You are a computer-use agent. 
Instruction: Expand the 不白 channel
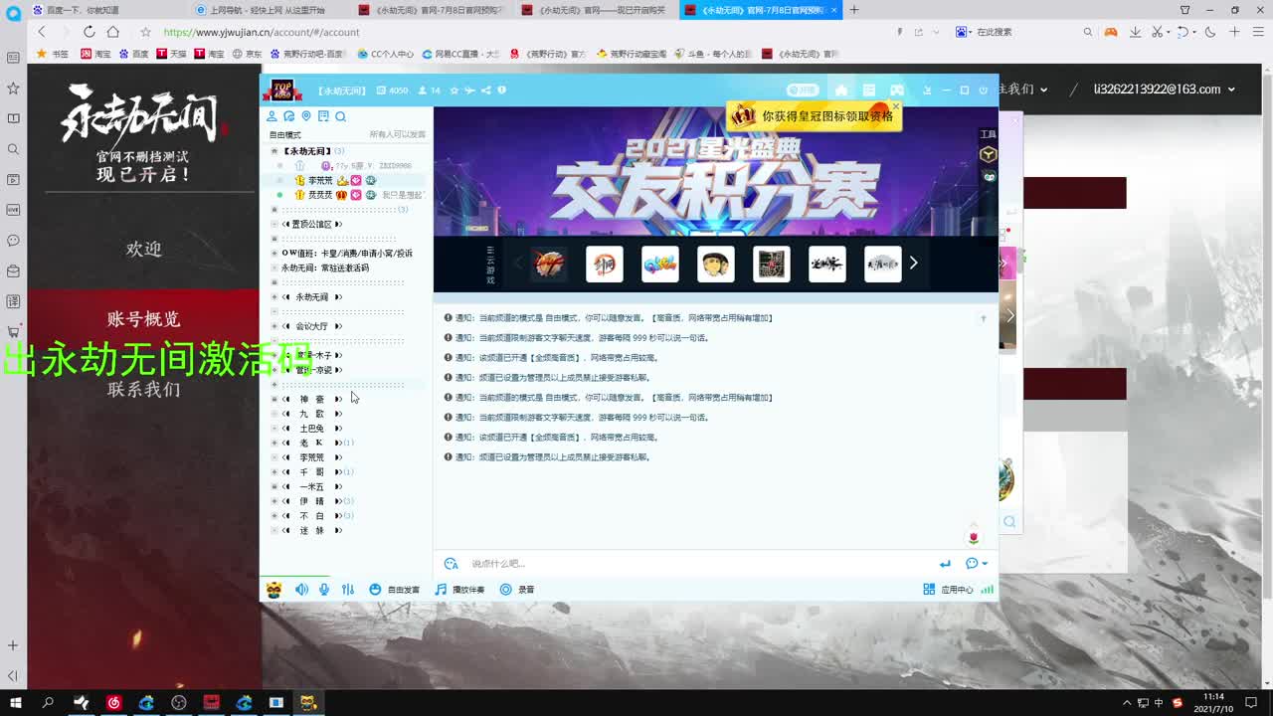coord(274,516)
